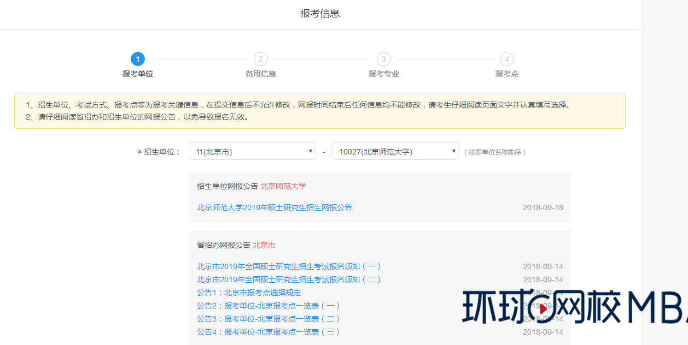The height and width of the screenshot is (345, 688).
Task: Open 报名须知（一）announcement link
Action: coord(289,266)
